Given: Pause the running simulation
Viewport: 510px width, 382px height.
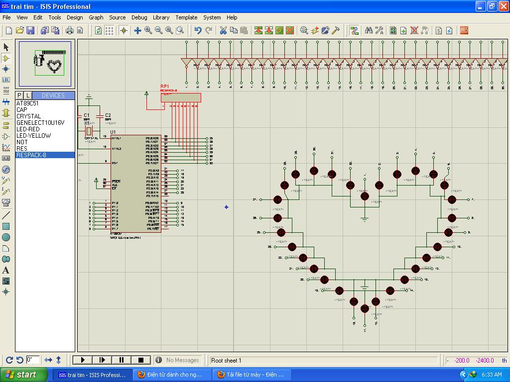Looking at the screenshot, I should [122, 360].
